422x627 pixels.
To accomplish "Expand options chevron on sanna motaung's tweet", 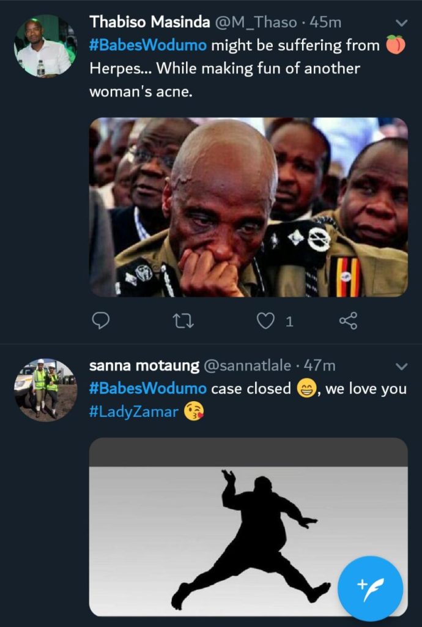I will 402,366.
